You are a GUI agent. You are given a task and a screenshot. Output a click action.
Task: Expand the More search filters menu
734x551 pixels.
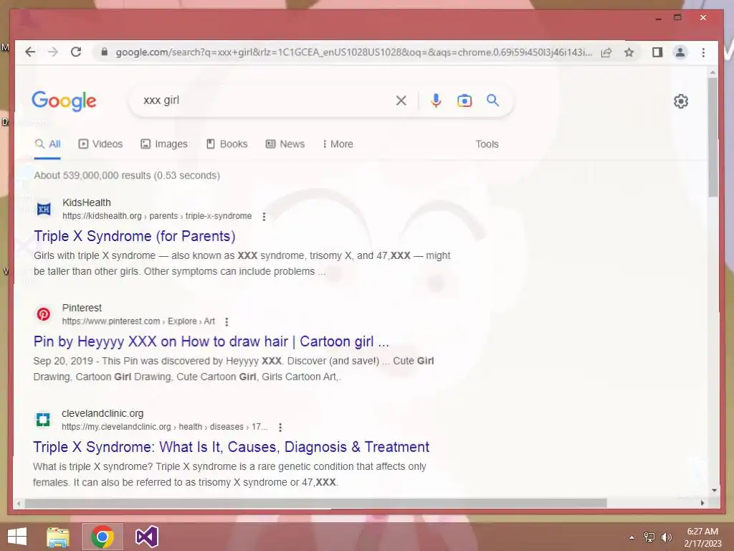click(338, 143)
